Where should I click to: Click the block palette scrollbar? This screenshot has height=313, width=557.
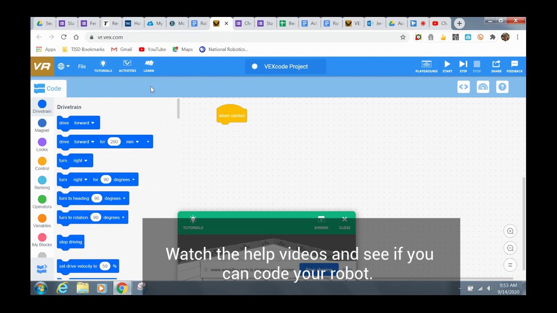pyautogui.click(x=178, y=109)
